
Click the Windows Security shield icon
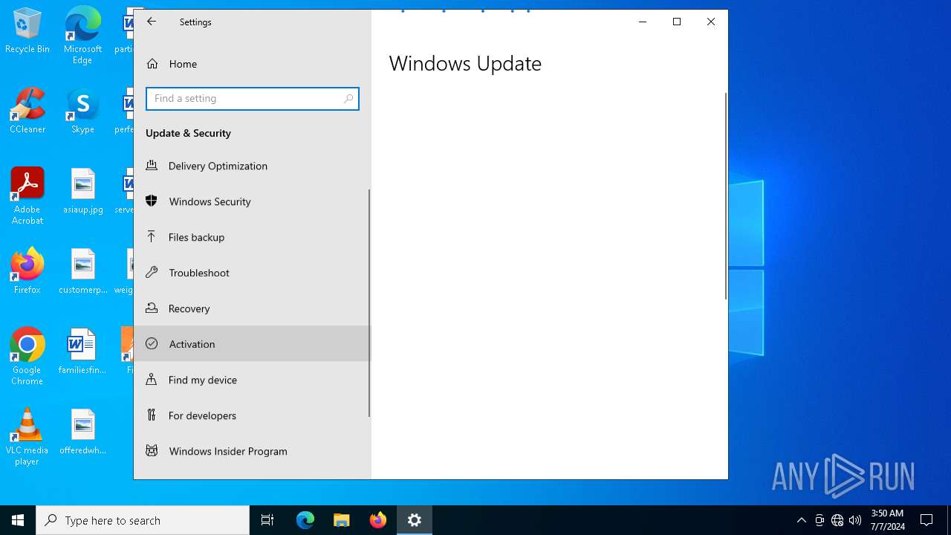[x=152, y=201]
